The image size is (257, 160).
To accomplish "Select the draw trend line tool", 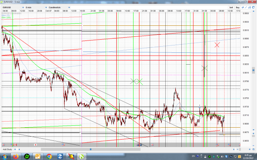I will click(246, 7).
